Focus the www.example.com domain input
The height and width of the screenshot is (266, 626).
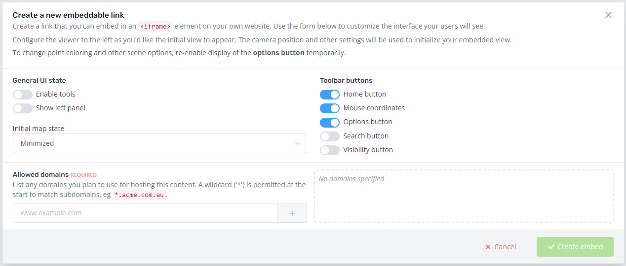tap(145, 213)
